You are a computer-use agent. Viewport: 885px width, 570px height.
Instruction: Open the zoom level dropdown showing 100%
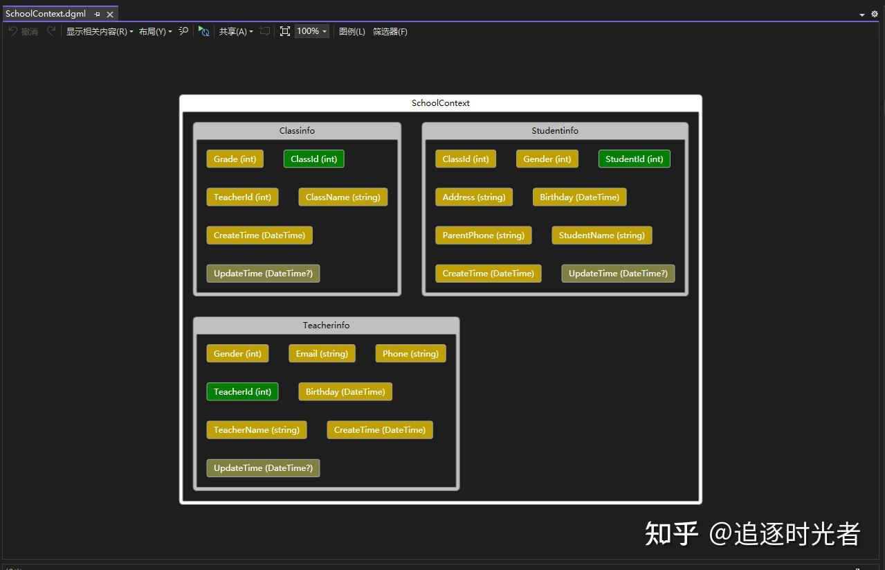pos(310,30)
